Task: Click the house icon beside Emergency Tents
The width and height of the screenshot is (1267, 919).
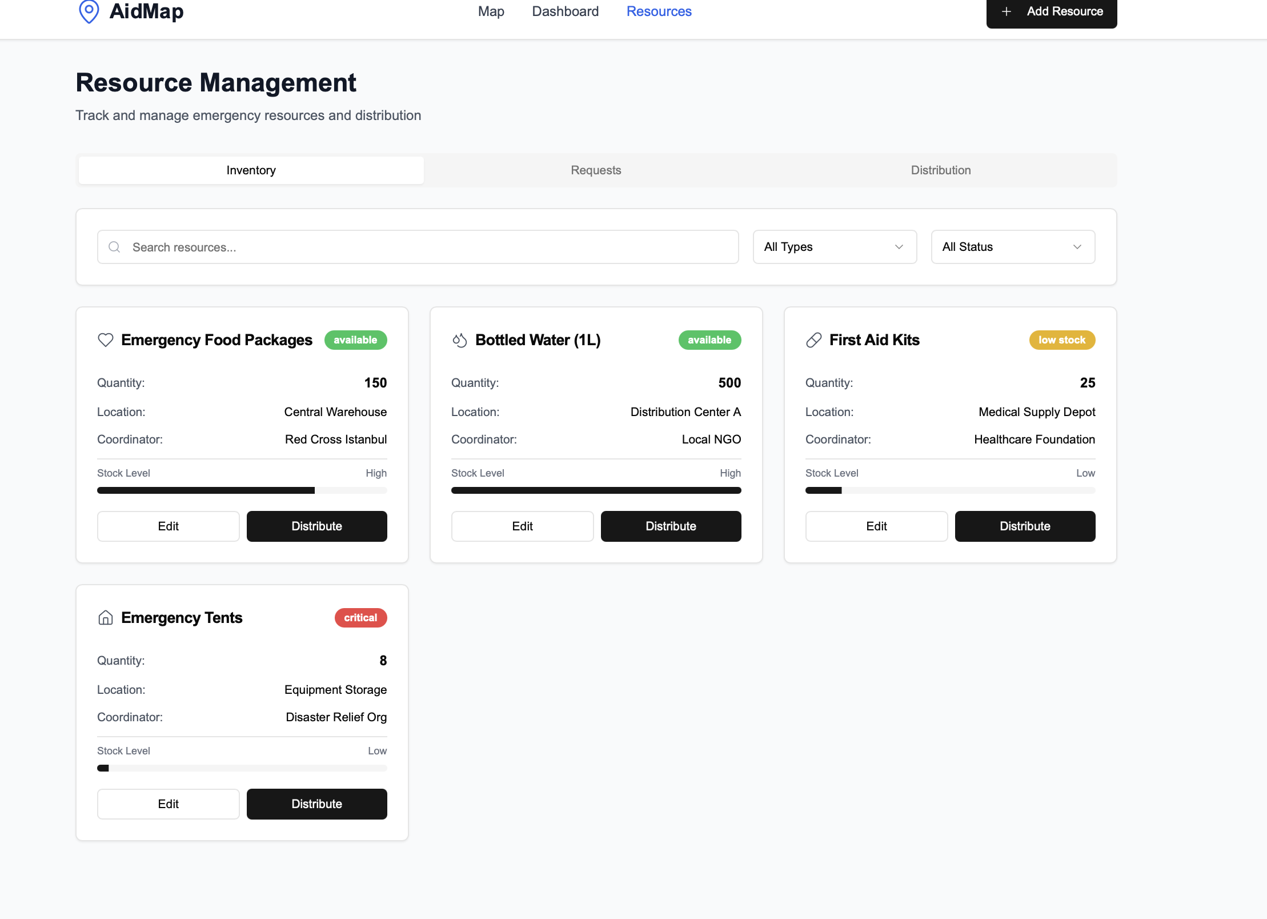Action: click(106, 618)
